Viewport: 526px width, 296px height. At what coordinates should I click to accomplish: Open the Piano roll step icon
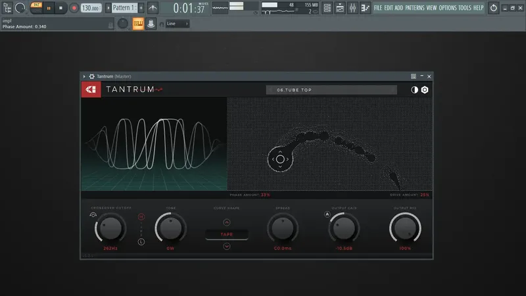click(x=366, y=8)
